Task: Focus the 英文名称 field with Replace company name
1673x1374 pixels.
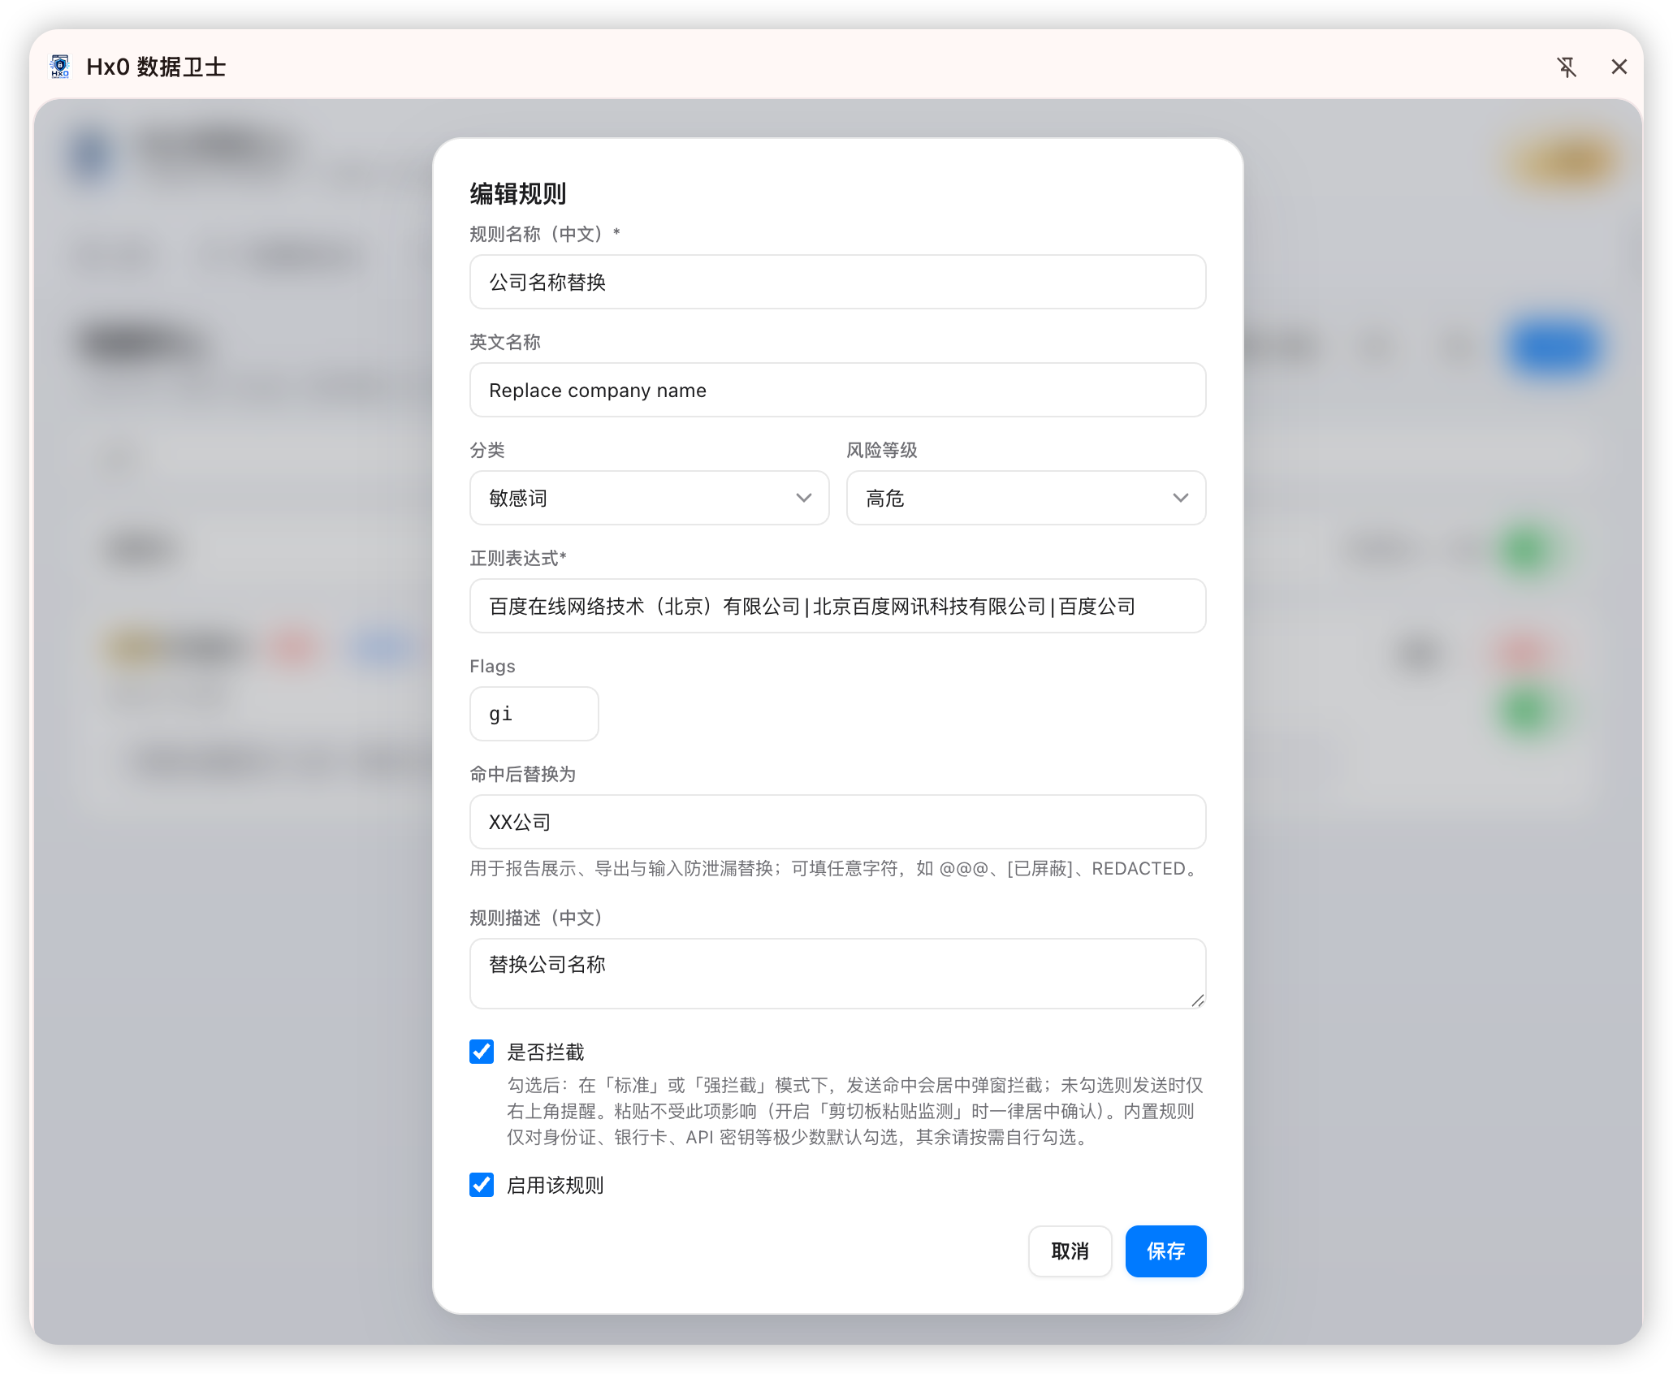Action: point(837,390)
